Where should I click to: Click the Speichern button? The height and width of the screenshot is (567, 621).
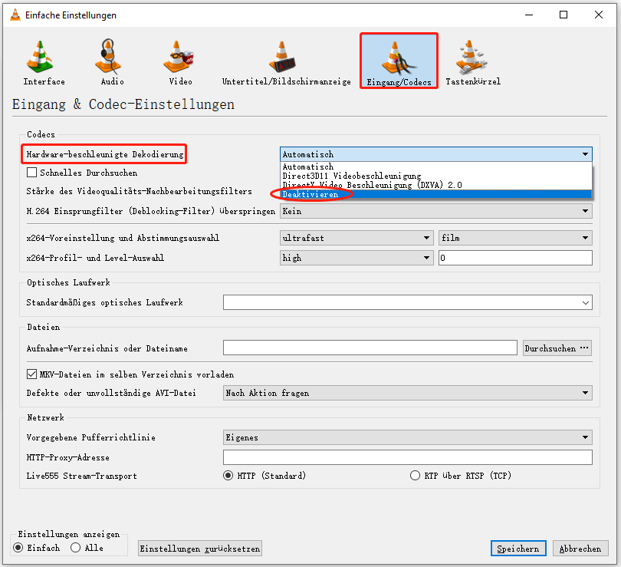(518, 549)
